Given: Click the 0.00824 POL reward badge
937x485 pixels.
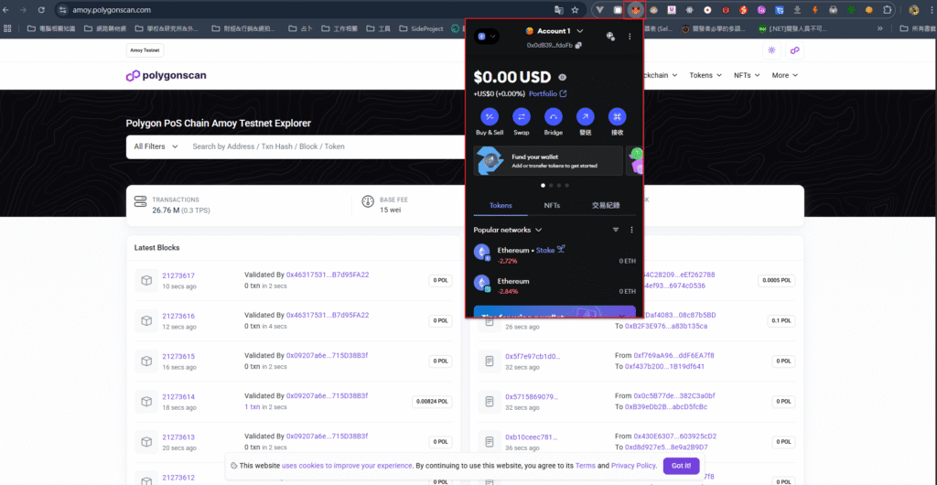Looking at the screenshot, I should (x=432, y=402).
